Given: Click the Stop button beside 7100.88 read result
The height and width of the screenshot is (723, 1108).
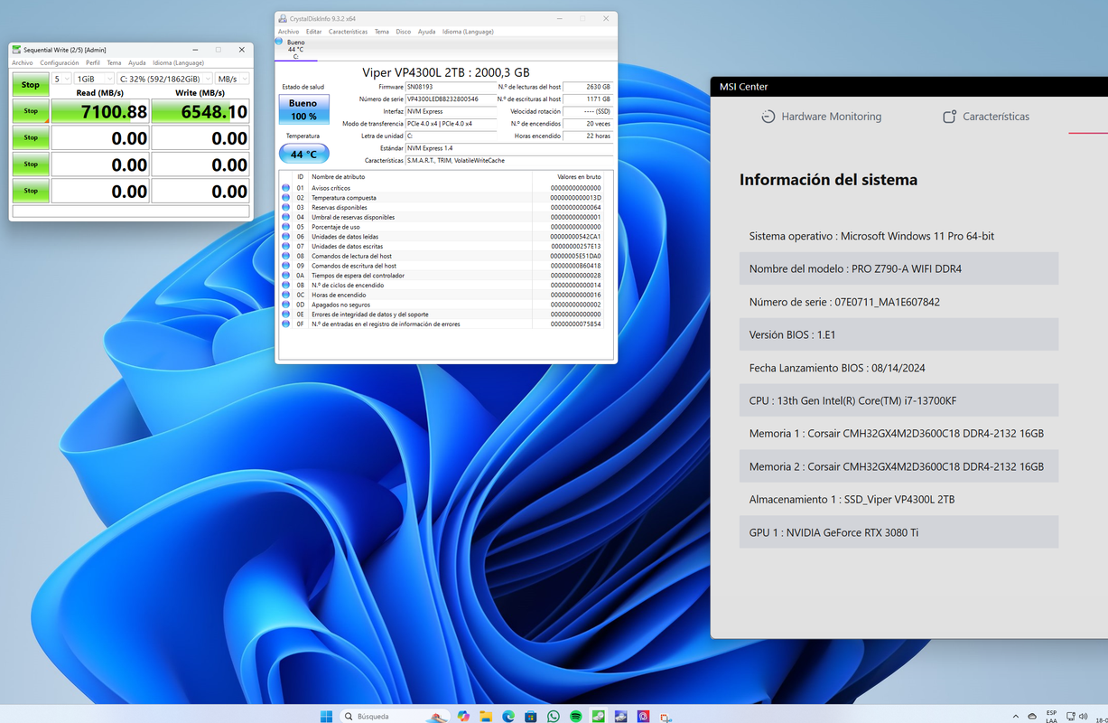Looking at the screenshot, I should pyautogui.click(x=31, y=111).
